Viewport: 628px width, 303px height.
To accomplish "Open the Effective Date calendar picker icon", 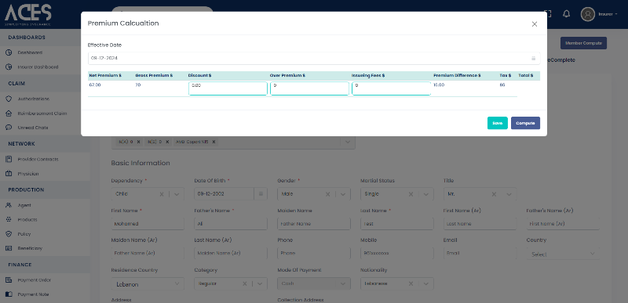I will pyautogui.click(x=534, y=58).
